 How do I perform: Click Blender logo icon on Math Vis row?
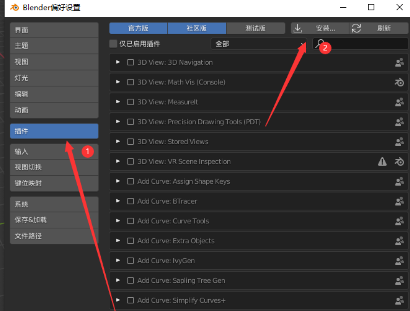click(400, 82)
